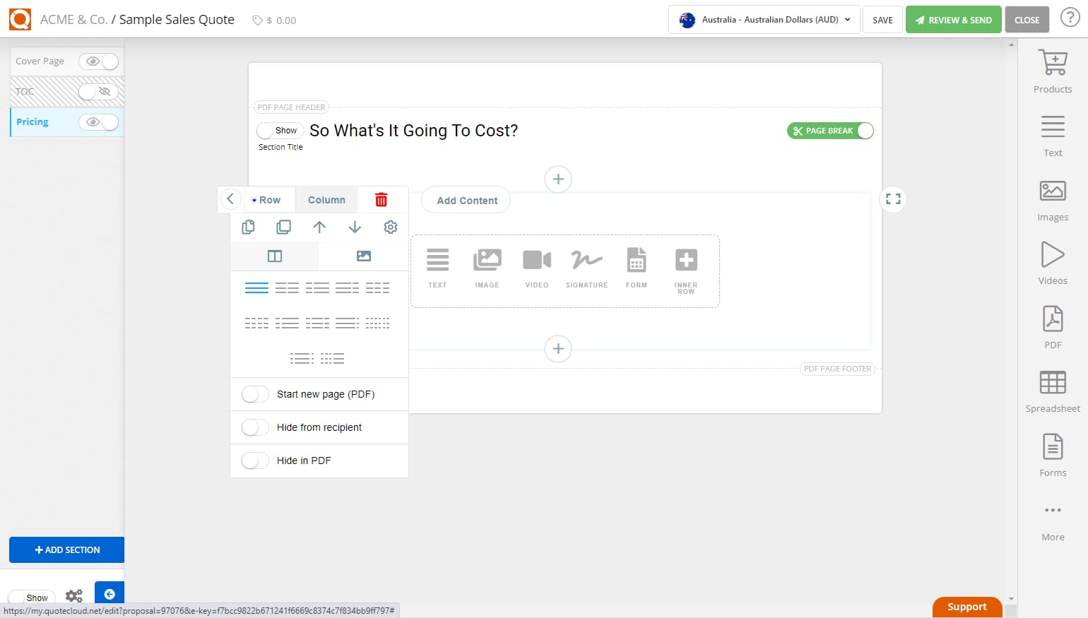Collapse the row toolbar with the left chevron
The height and width of the screenshot is (618, 1088).
coord(230,199)
